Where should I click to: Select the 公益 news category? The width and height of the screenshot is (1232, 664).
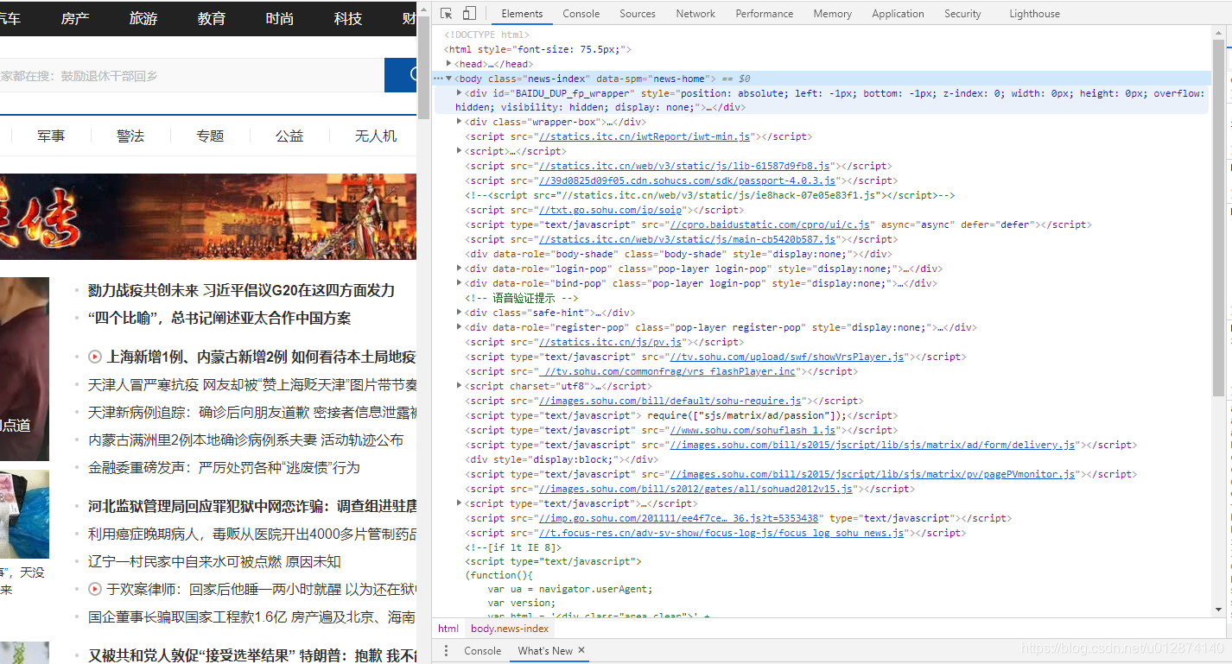coord(289,136)
